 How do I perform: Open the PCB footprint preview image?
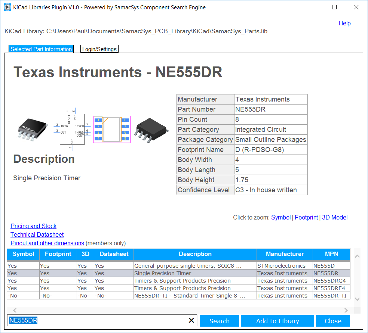tap(112, 129)
